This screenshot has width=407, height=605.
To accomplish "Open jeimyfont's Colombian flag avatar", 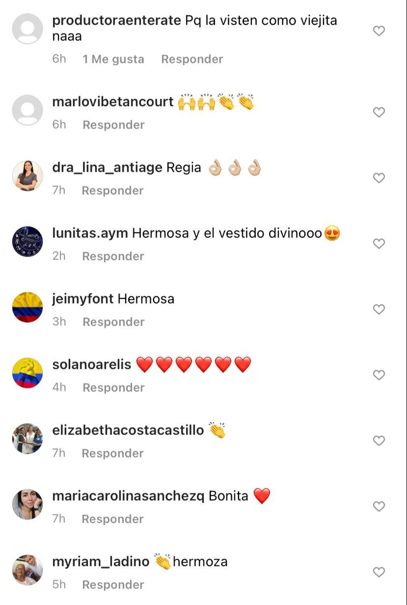I will (x=27, y=307).
